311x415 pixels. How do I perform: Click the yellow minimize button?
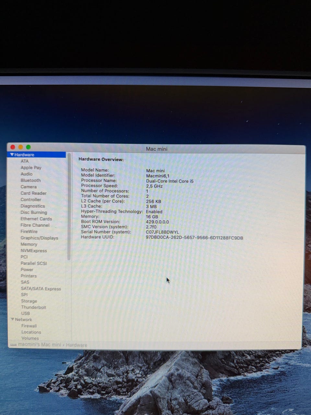click(21, 147)
